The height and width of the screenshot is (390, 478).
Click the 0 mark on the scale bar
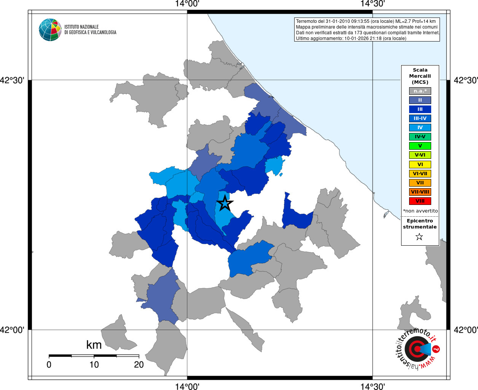(49, 364)
